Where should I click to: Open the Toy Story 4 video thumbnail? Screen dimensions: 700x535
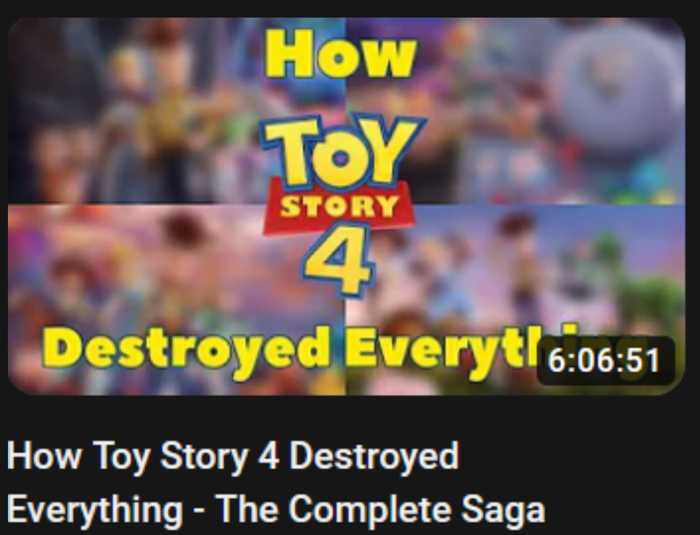tap(346, 206)
